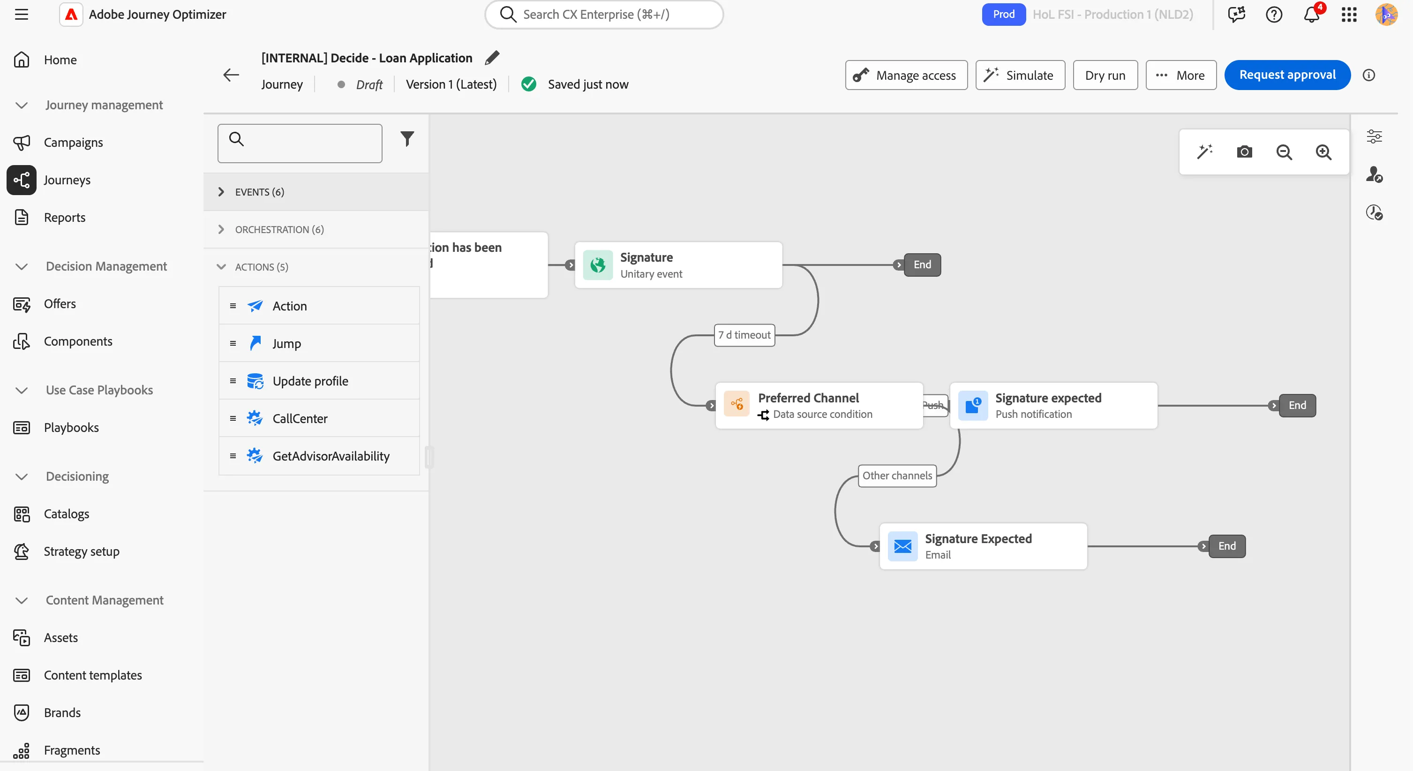
Task: Click the Request approval button
Action: point(1287,75)
